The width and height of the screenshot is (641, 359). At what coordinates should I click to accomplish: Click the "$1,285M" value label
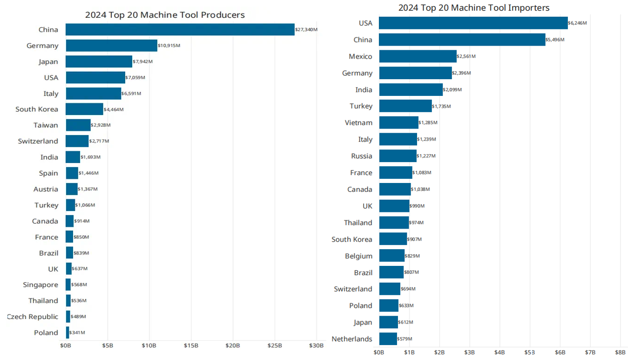click(428, 123)
